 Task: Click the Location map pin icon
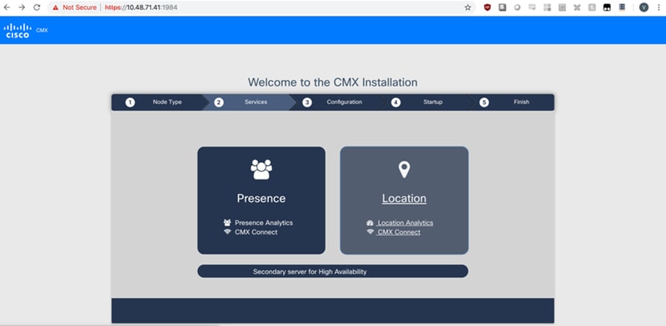404,170
